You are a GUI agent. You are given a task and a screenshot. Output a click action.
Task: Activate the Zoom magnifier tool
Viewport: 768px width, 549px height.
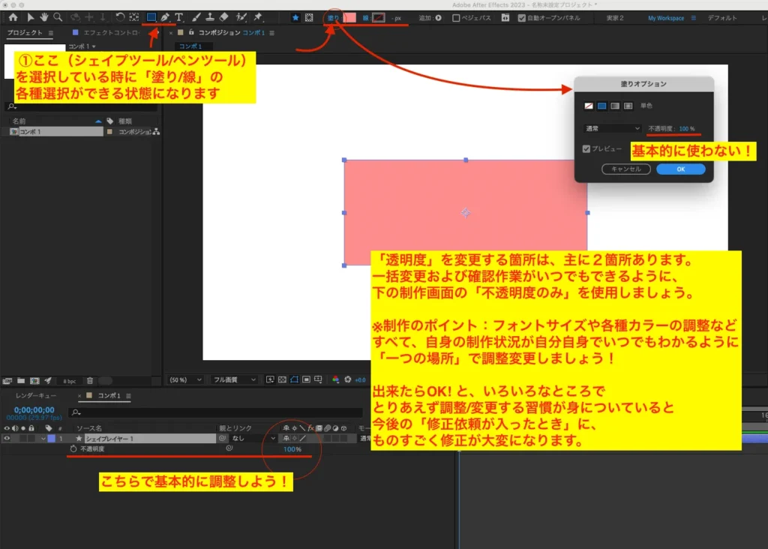pyautogui.click(x=58, y=17)
